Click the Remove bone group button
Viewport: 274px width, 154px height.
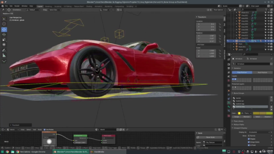click(247, 117)
